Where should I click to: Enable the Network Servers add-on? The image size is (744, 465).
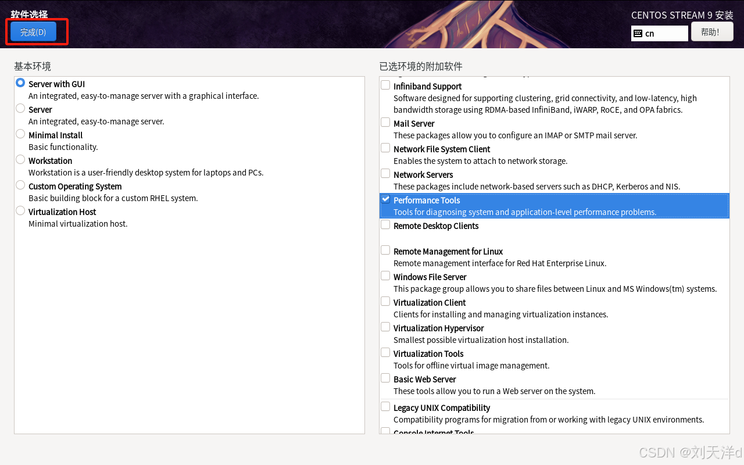click(385, 174)
